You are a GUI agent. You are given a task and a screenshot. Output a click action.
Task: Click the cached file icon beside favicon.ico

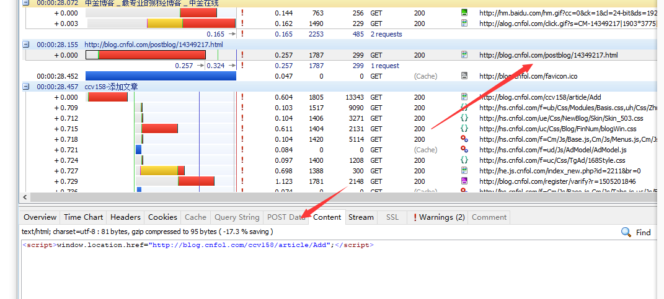coord(464,76)
